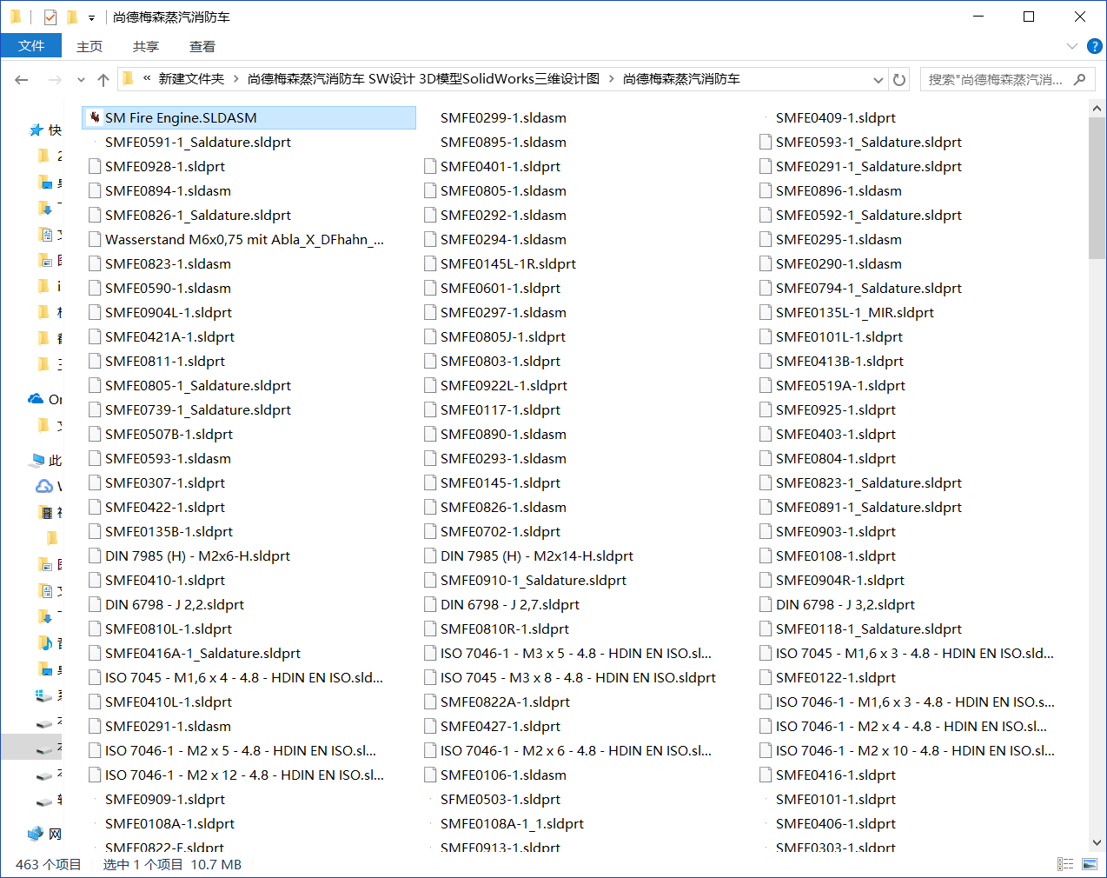
Task: Go back with the Back arrow
Action: 22,80
